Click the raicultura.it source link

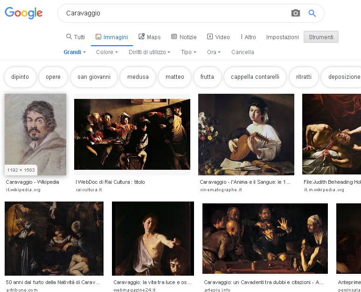[89, 190]
